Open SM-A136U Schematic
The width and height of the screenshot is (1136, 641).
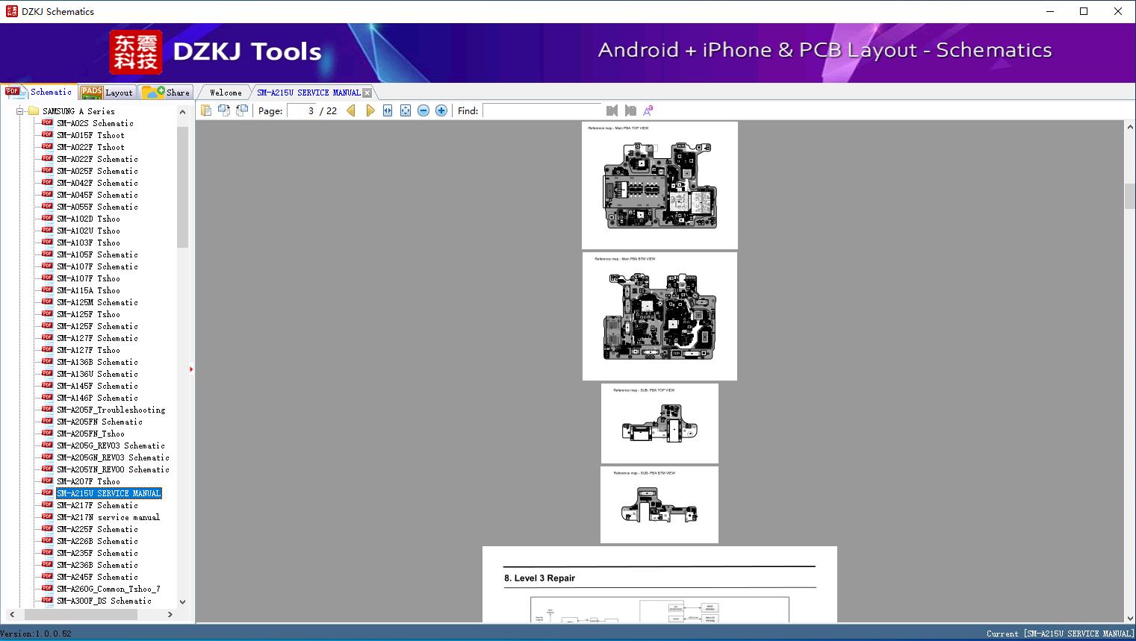(97, 374)
